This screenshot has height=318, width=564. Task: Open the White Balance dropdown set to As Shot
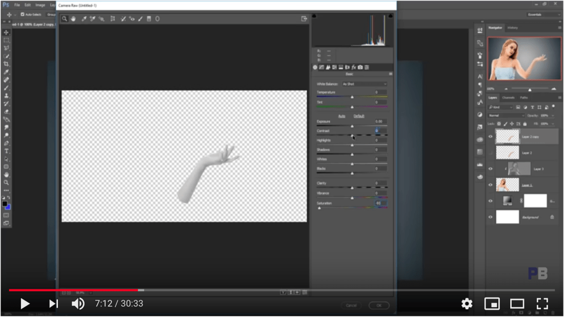click(364, 83)
